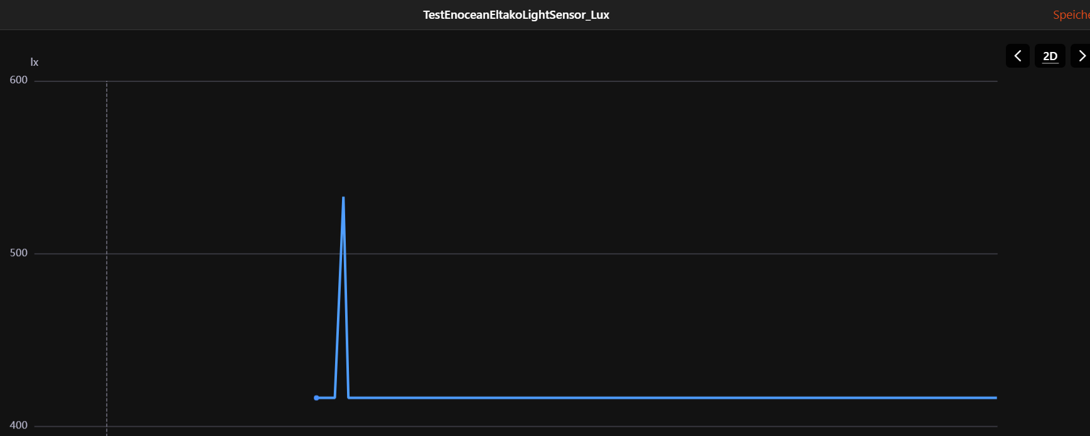Go to the previous time period with left chevron
Screen dimensions: 1090x436
(1017, 56)
